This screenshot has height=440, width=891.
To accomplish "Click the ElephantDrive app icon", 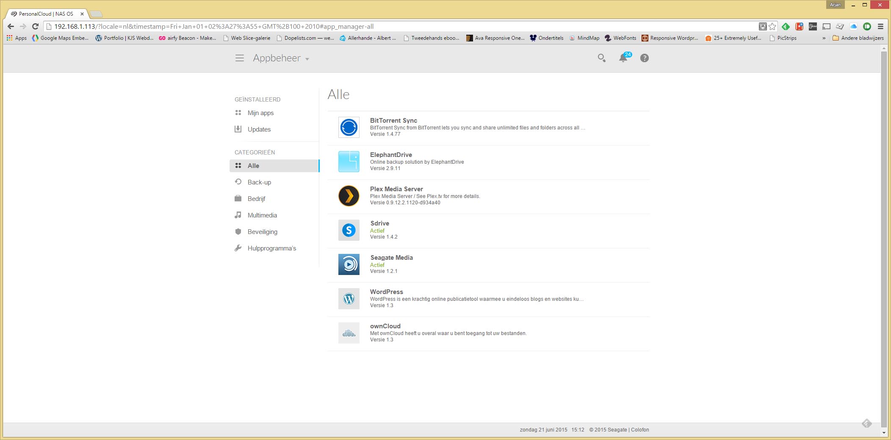I will click(349, 162).
